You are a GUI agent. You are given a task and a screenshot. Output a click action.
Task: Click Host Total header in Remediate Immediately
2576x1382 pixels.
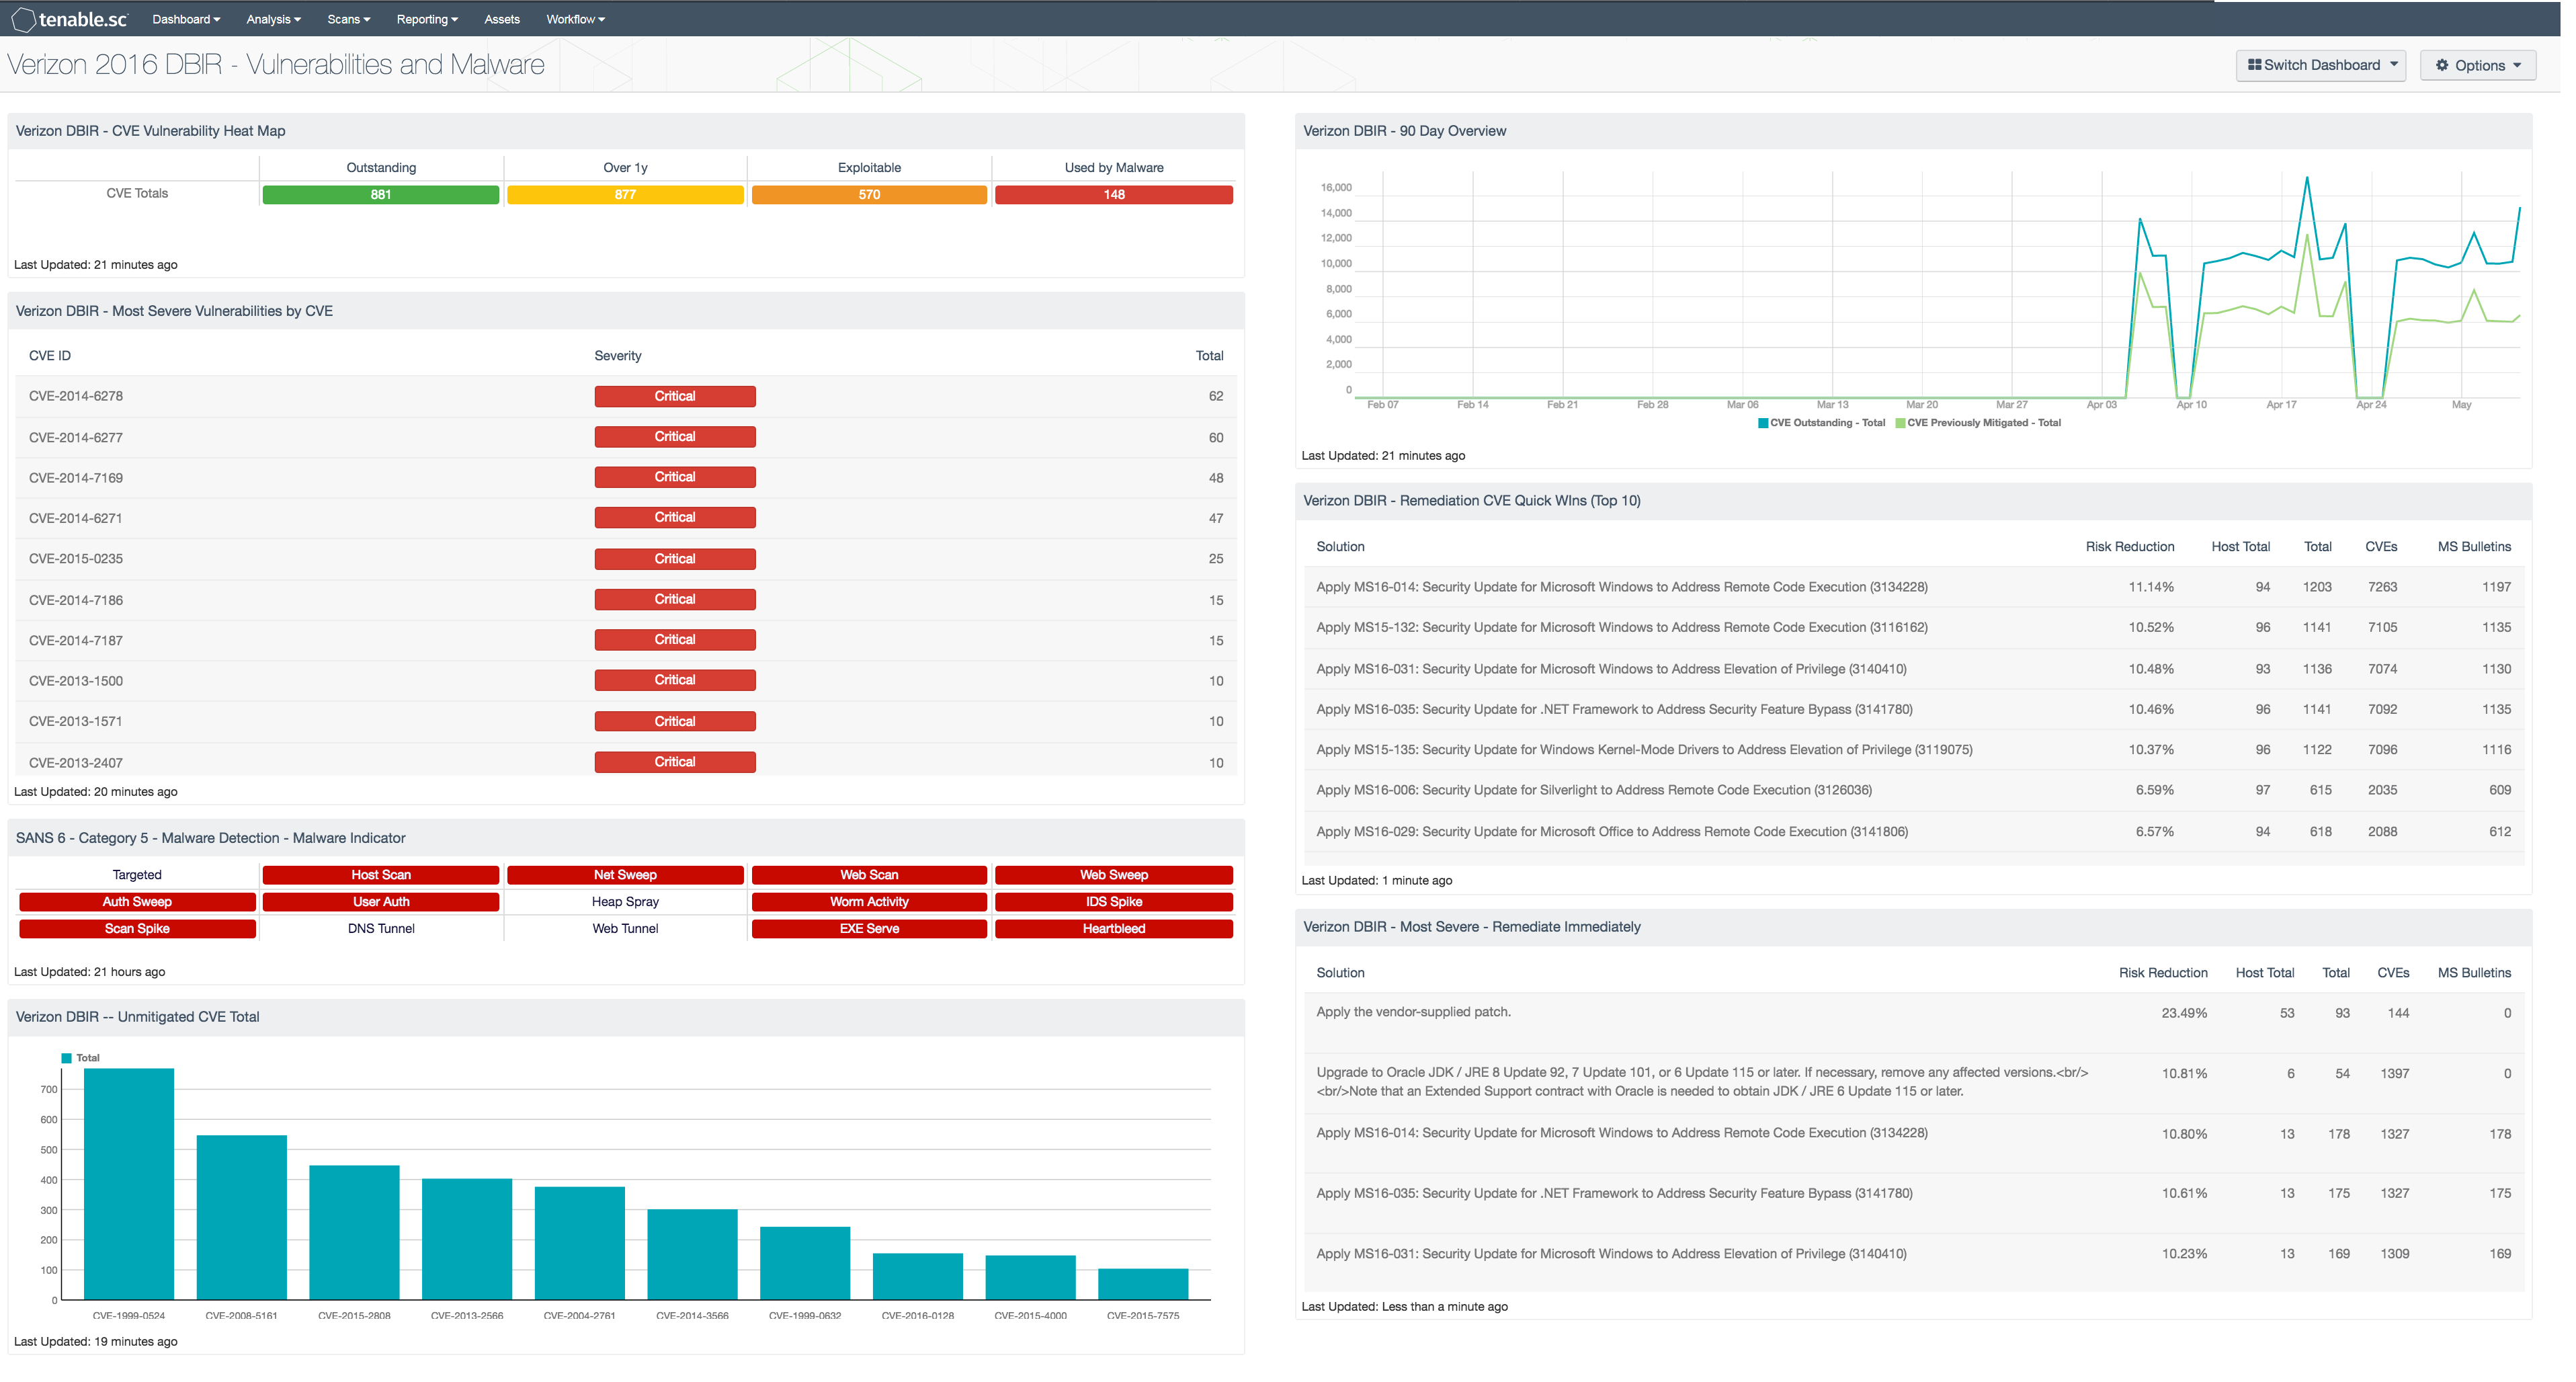2264,973
